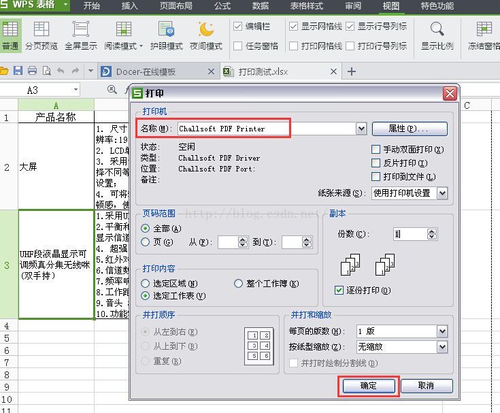Open the 数据 ribbon tab
The height and width of the screenshot is (413, 500).
(260, 5)
